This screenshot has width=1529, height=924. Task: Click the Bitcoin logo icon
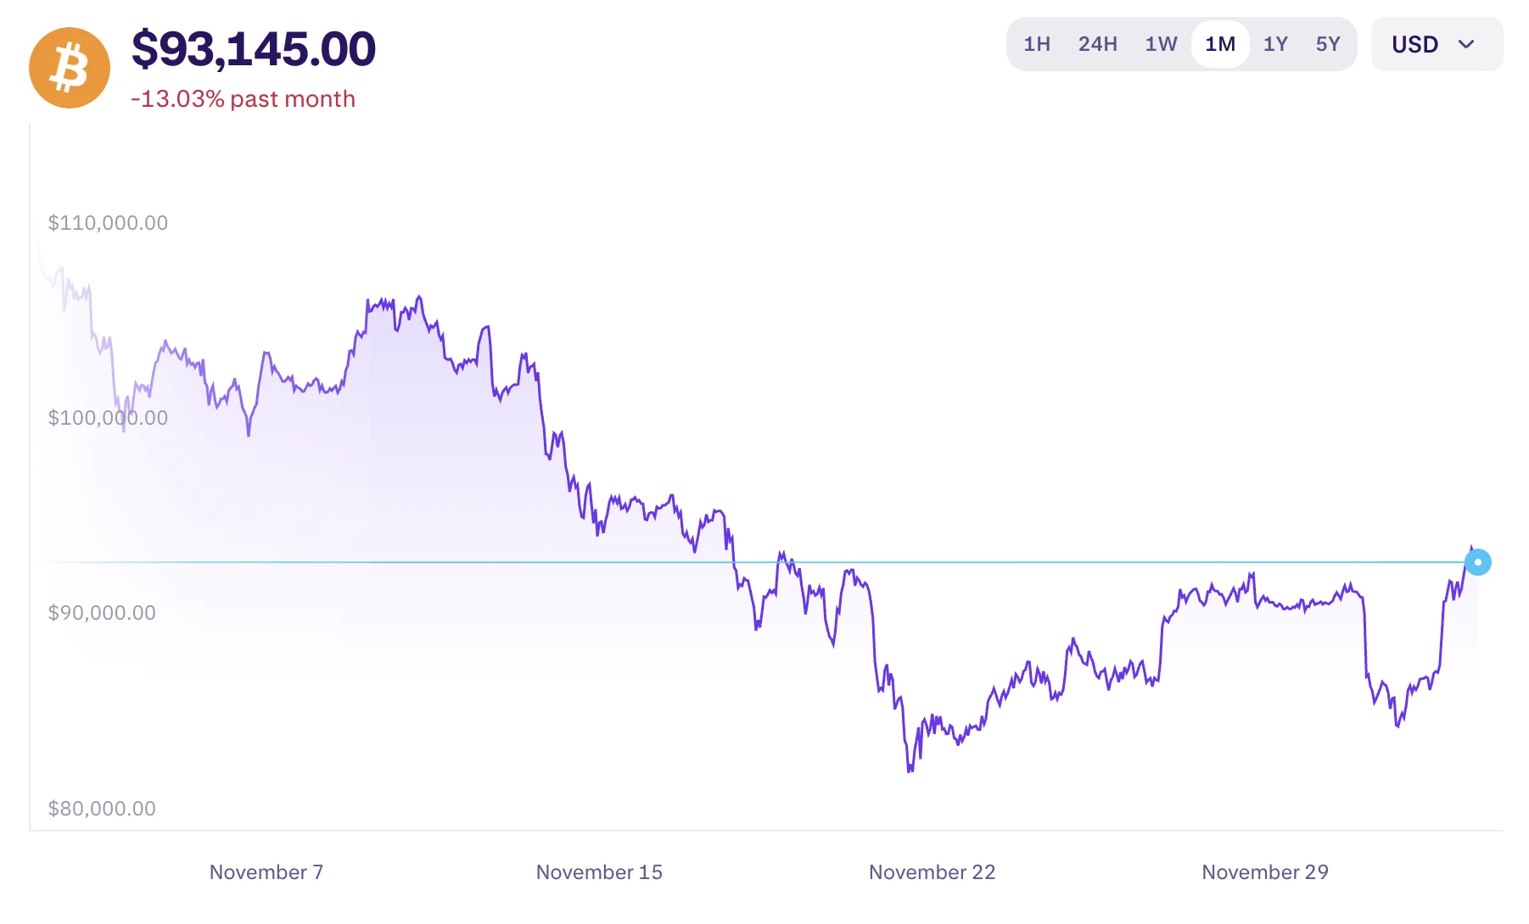69,67
